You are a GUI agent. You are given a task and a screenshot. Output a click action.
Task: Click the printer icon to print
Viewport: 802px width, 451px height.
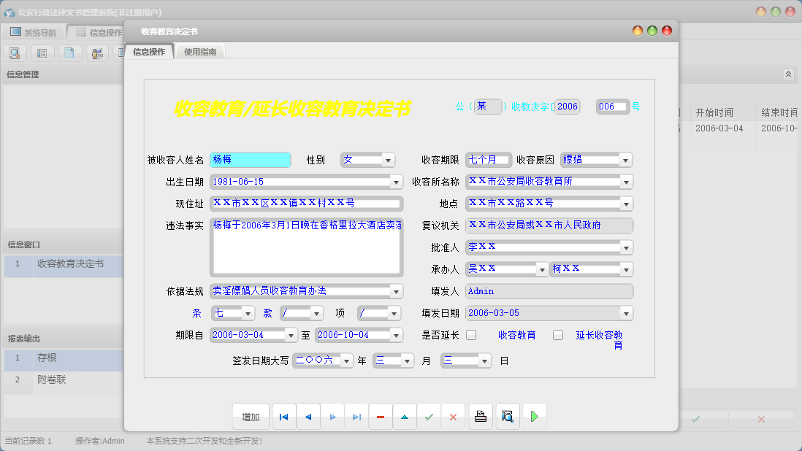click(480, 417)
